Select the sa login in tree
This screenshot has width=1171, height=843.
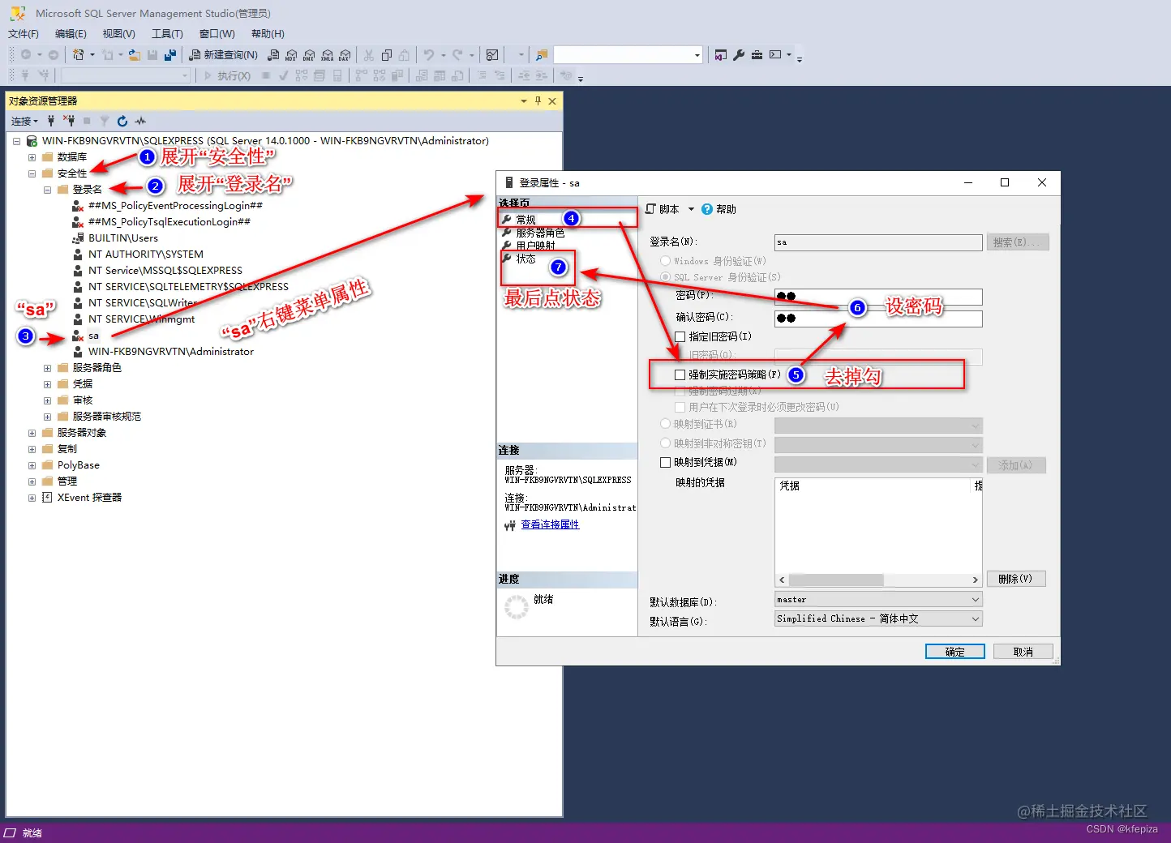point(93,336)
